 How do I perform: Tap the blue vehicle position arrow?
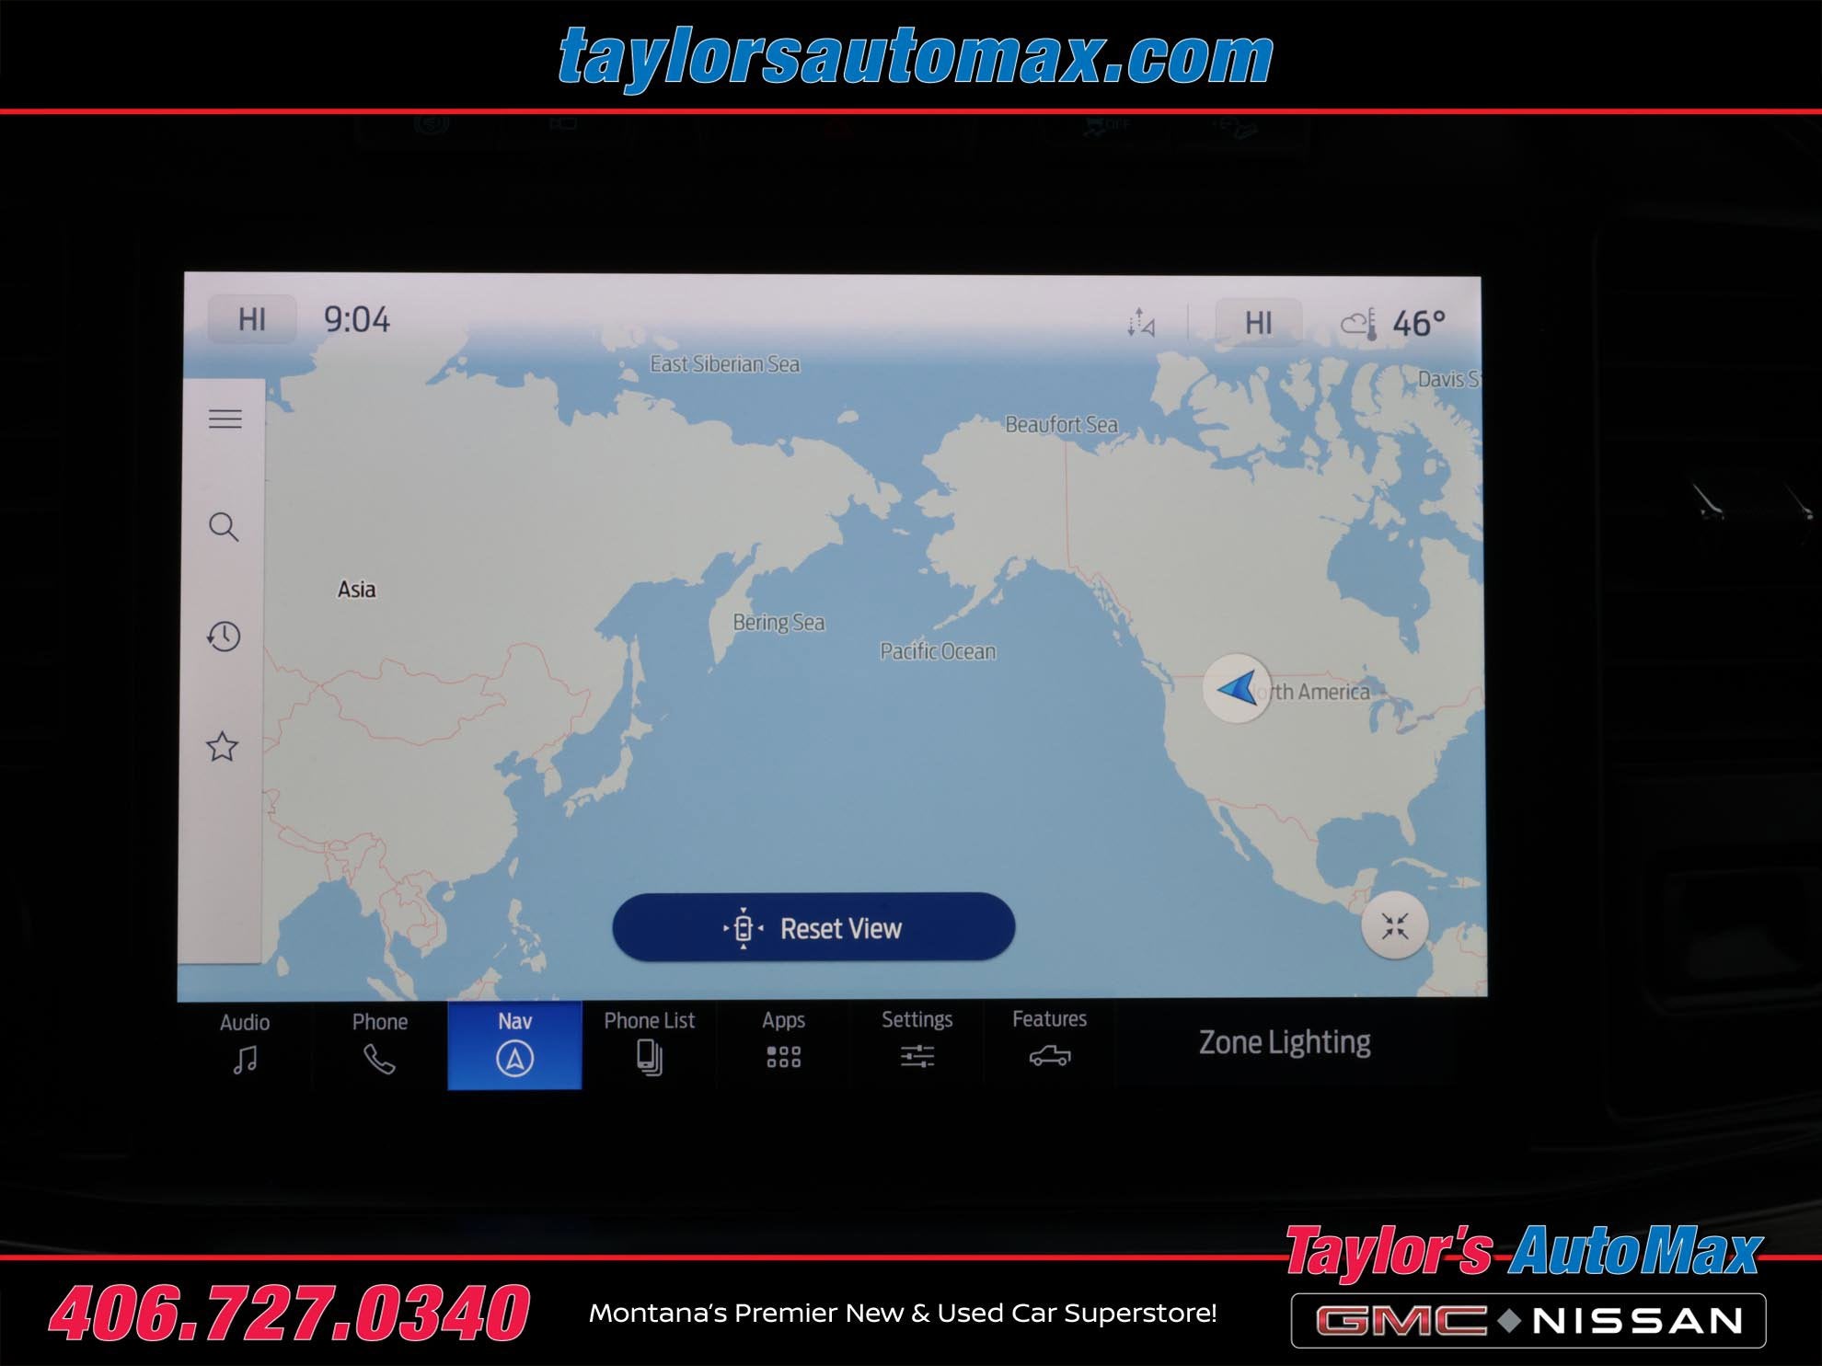(x=1236, y=688)
